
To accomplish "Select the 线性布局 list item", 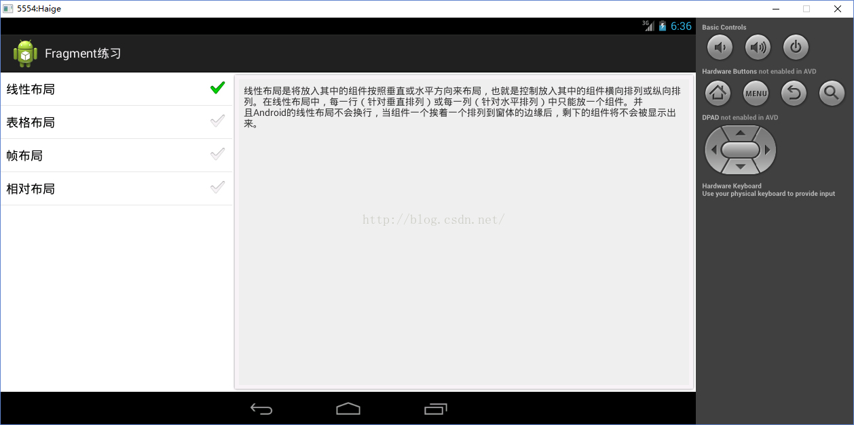I will pyautogui.click(x=116, y=89).
